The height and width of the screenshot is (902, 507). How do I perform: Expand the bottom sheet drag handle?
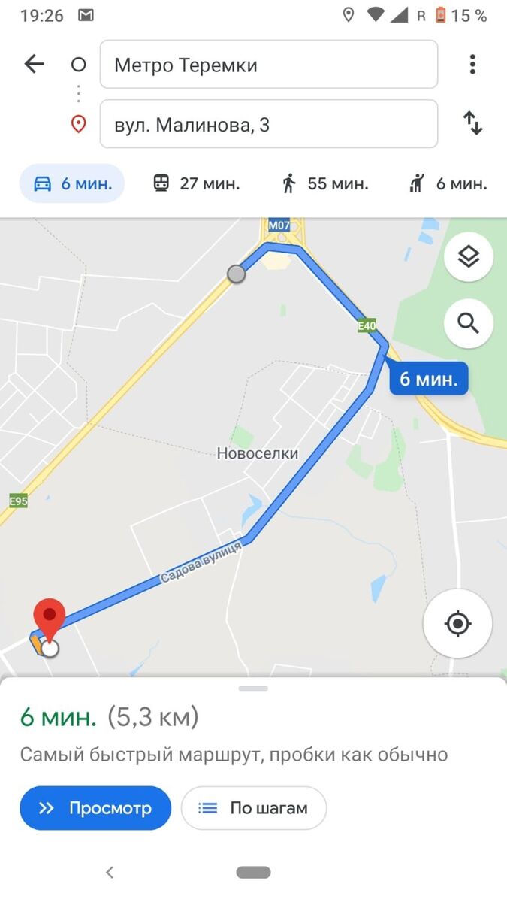[x=253, y=688]
